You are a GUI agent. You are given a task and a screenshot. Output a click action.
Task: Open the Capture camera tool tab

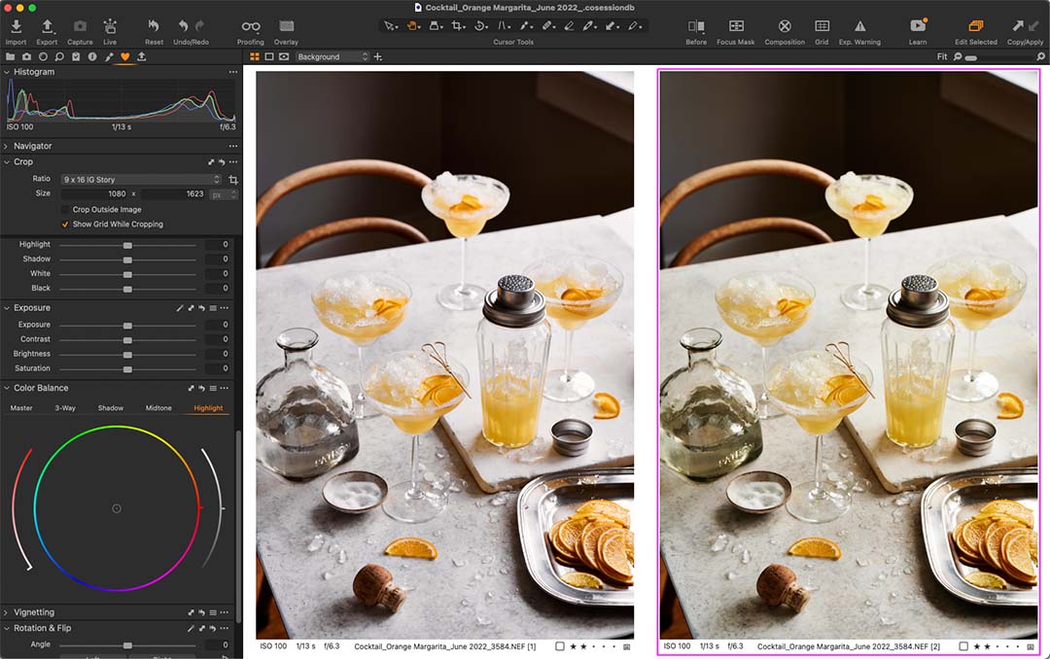coord(27,57)
